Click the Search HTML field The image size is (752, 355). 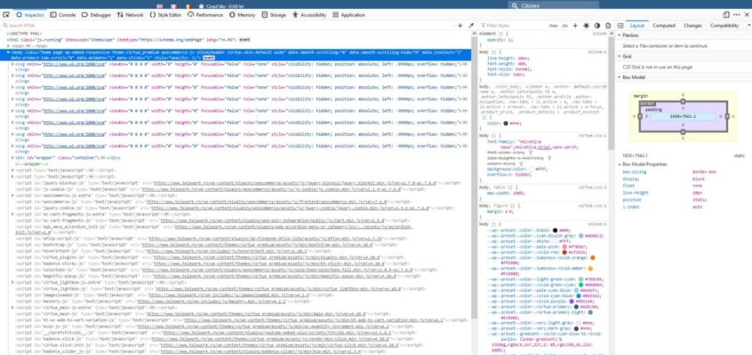[228, 26]
